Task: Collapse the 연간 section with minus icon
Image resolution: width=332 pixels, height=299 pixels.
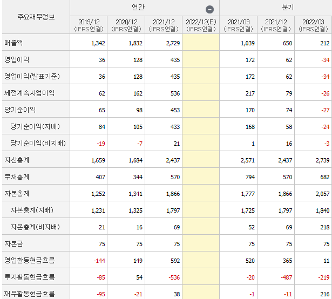Action: [x=209, y=9]
